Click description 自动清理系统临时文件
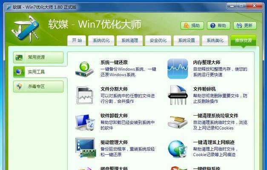267x170 pixels. pos(220,125)
